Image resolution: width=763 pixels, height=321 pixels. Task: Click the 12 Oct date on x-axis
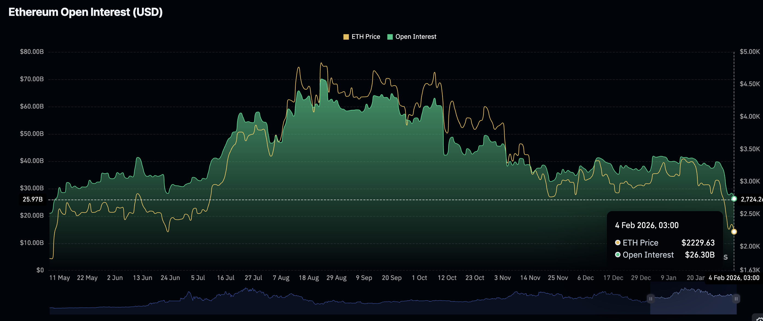[447, 278]
